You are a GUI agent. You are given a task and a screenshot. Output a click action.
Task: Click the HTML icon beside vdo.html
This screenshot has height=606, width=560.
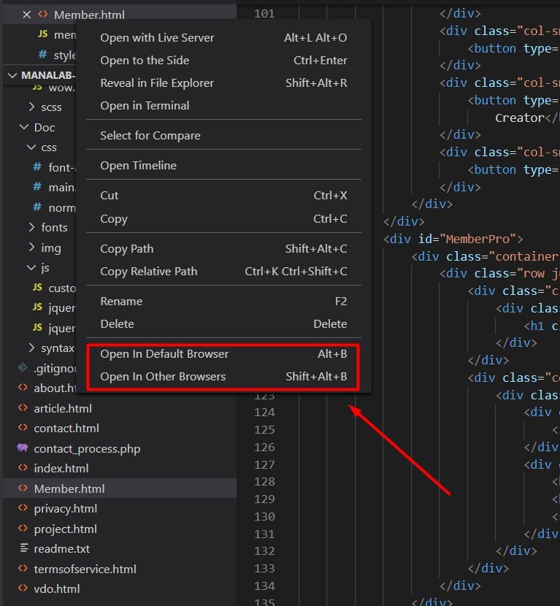(x=23, y=589)
